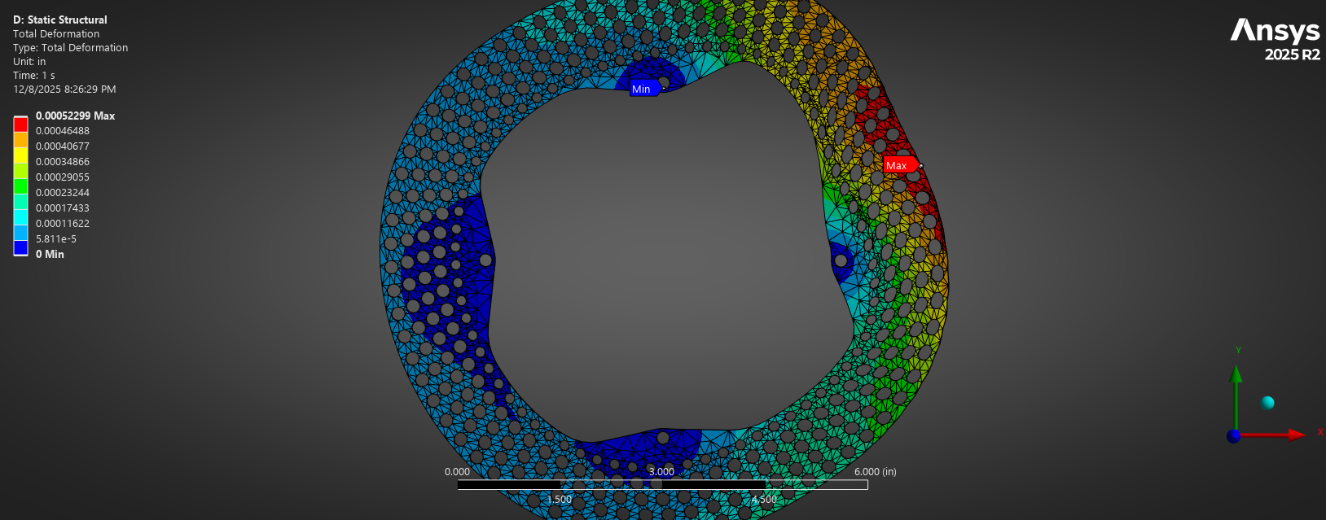Viewport: 1326px width, 520px height.
Task: Click the blue Min probe label
Action: tap(644, 89)
